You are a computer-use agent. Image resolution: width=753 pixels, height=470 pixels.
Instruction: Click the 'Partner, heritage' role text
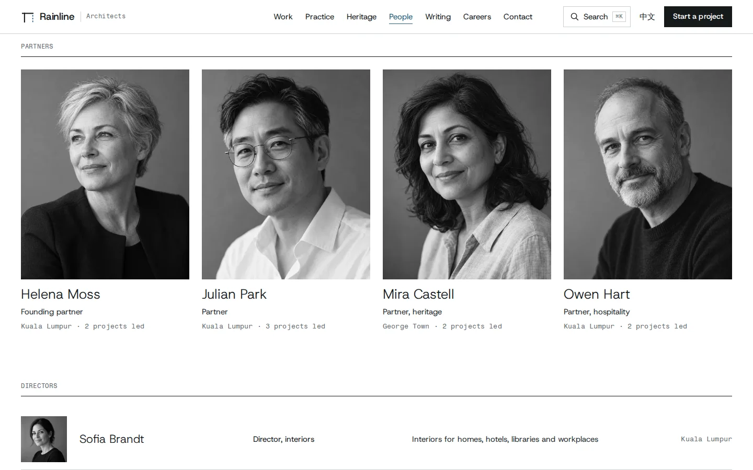[412, 312]
